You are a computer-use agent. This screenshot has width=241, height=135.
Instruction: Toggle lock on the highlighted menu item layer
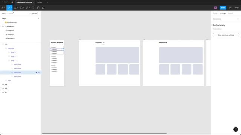pos(37,72)
